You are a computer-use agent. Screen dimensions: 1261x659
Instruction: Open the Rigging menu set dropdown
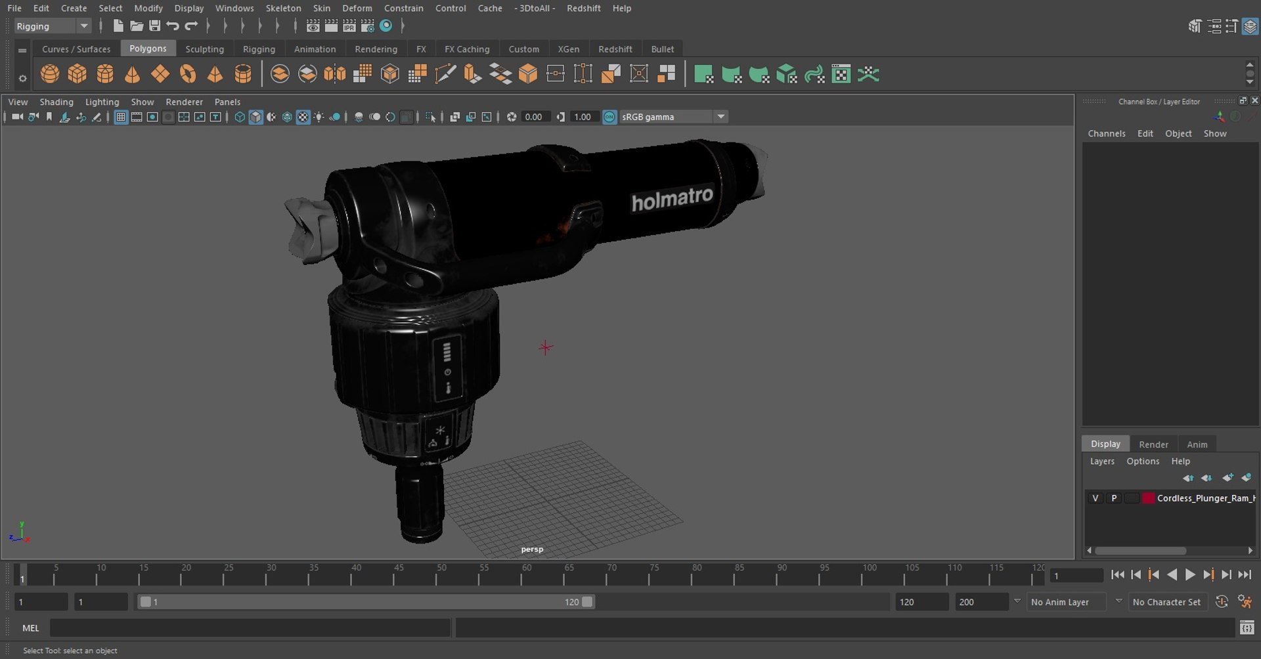[x=52, y=26]
